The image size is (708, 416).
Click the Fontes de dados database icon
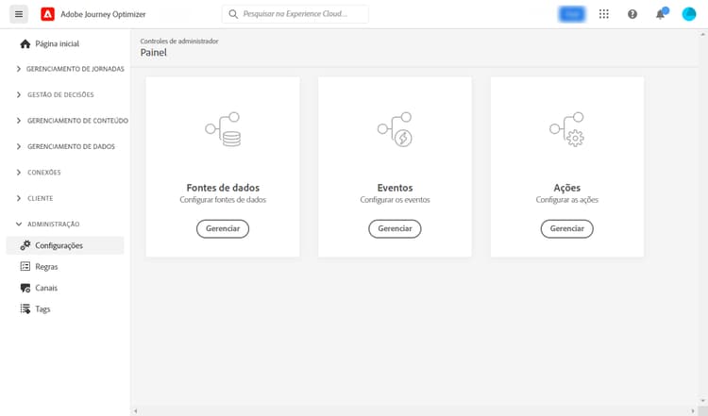tap(223, 129)
